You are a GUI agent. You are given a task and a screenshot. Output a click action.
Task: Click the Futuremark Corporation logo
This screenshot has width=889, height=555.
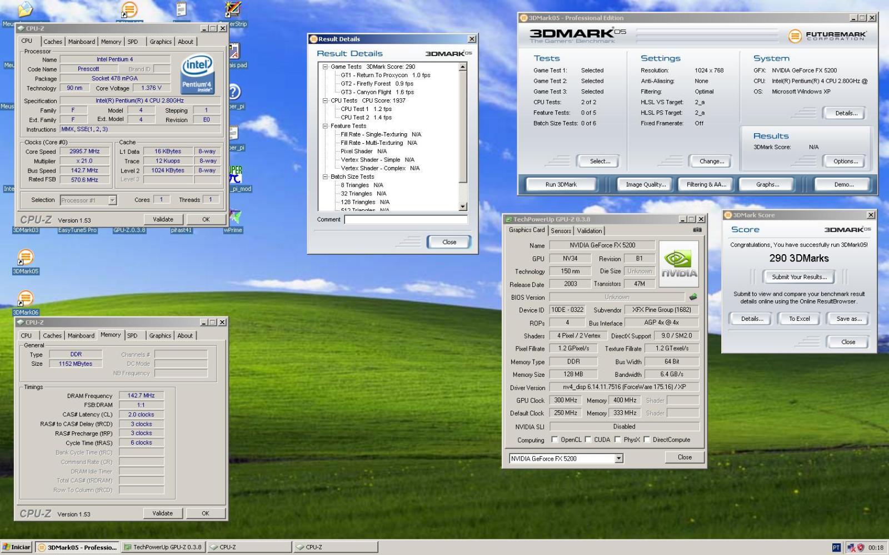click(x=827, y=36)
